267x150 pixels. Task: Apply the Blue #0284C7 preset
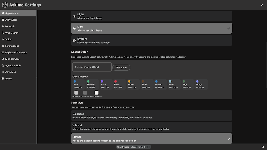pyautogui.click(x=79, y=84)
